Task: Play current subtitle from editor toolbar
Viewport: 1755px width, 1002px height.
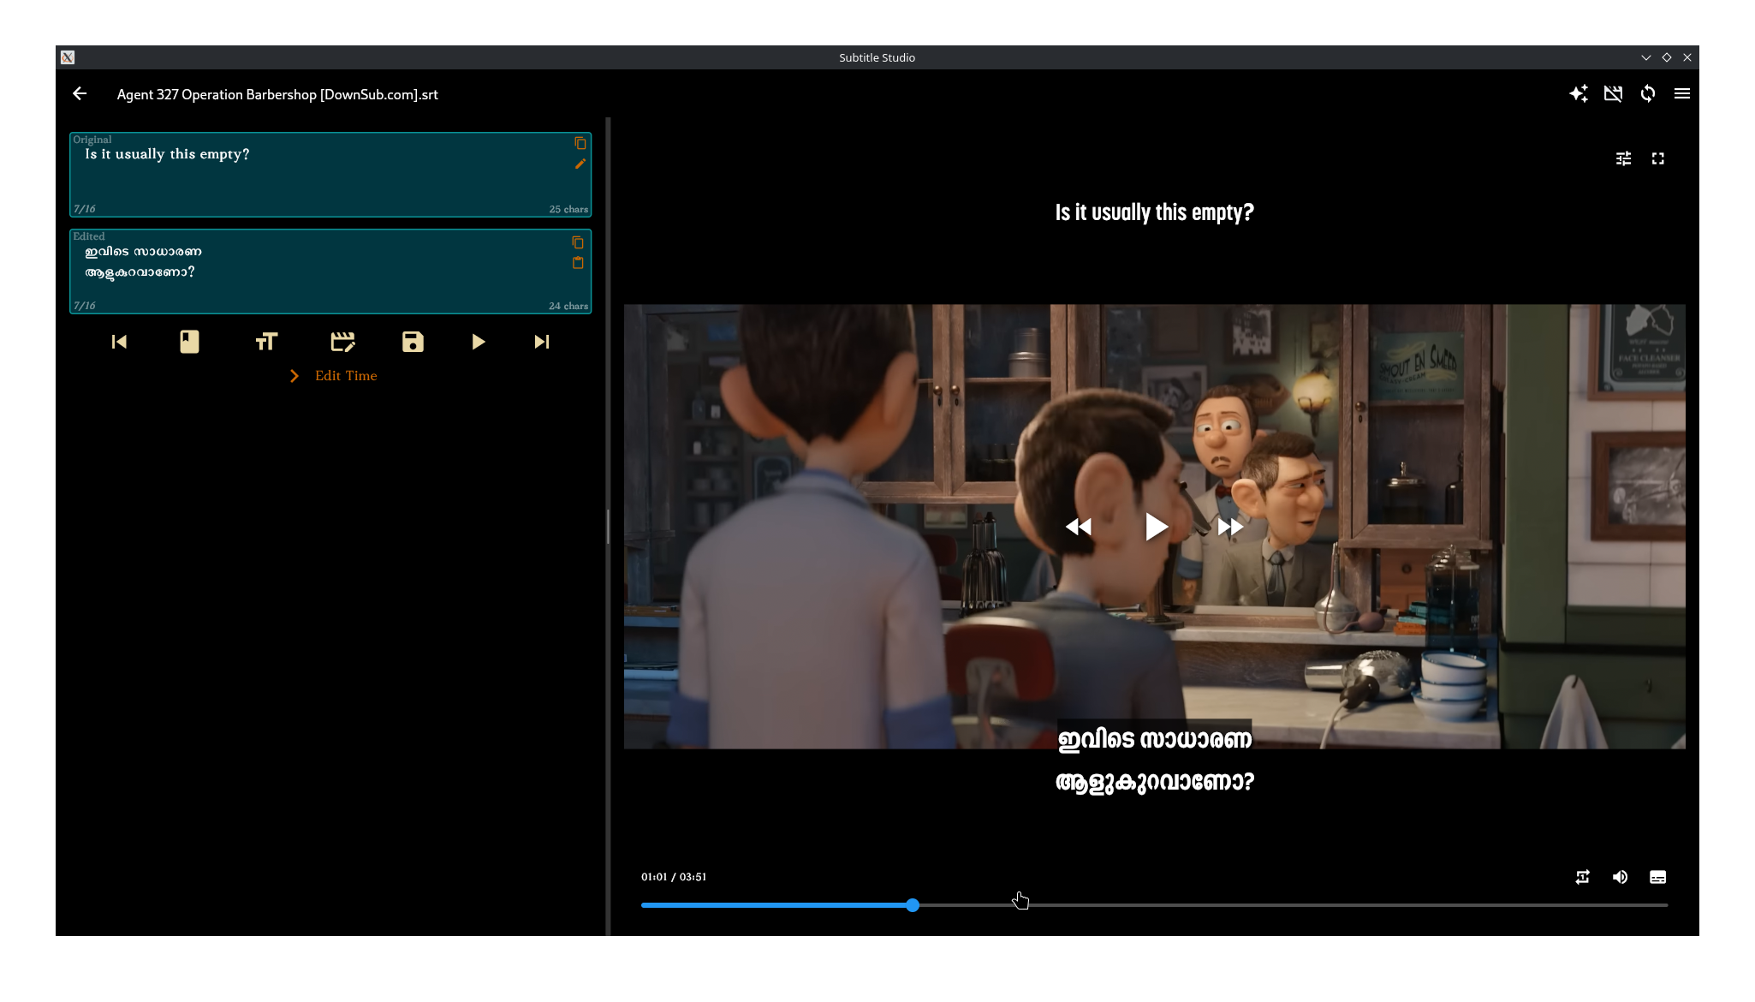Action: 479,342
